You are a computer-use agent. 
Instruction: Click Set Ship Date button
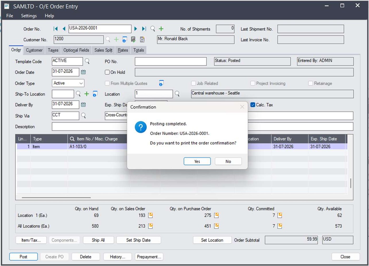pyautogui.click(x=138, y=240)
